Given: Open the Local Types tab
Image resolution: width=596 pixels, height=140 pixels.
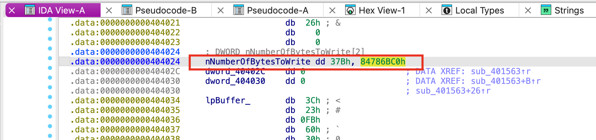Looking at the screenshot, I should pos(479,10).
